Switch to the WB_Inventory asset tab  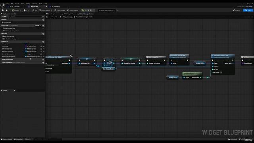coord(56,7)
